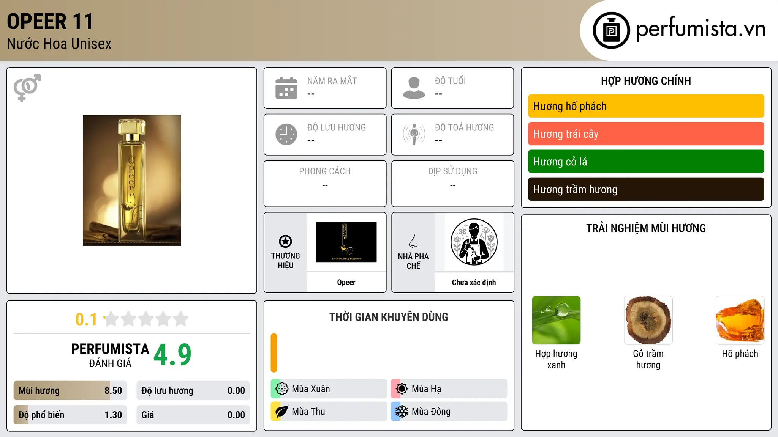This screenshot has width=778, height=437.
Task: Click the 0.1 user rating value
Action: tap(86, 319)
